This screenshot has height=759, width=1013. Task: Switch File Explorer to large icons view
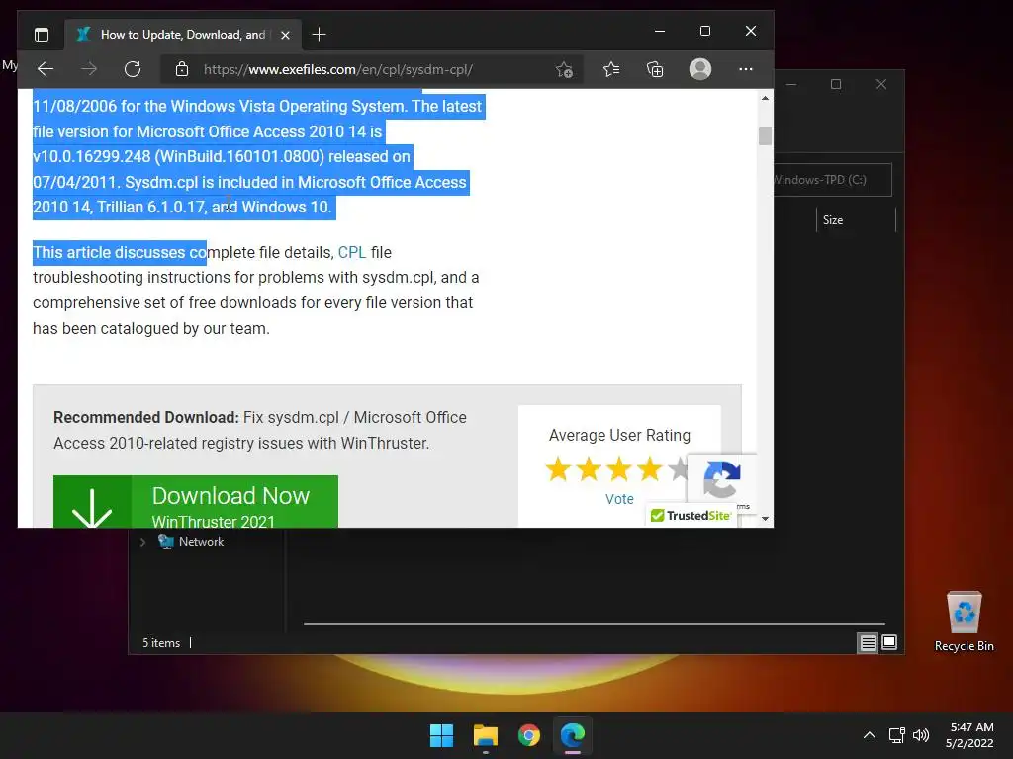pos(889,642)
